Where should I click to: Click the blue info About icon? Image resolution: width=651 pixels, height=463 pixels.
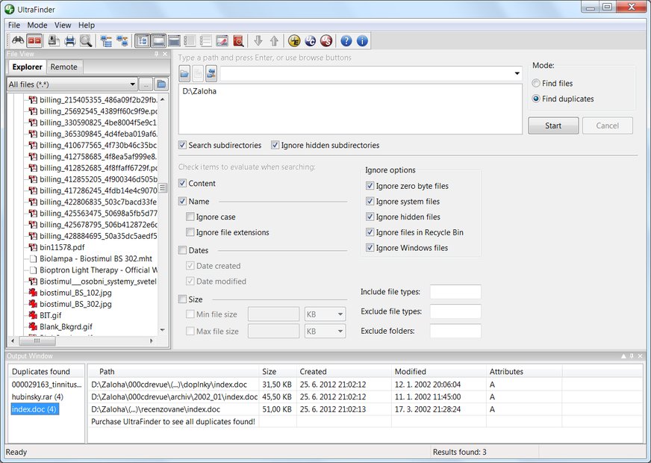pos(363,41)
